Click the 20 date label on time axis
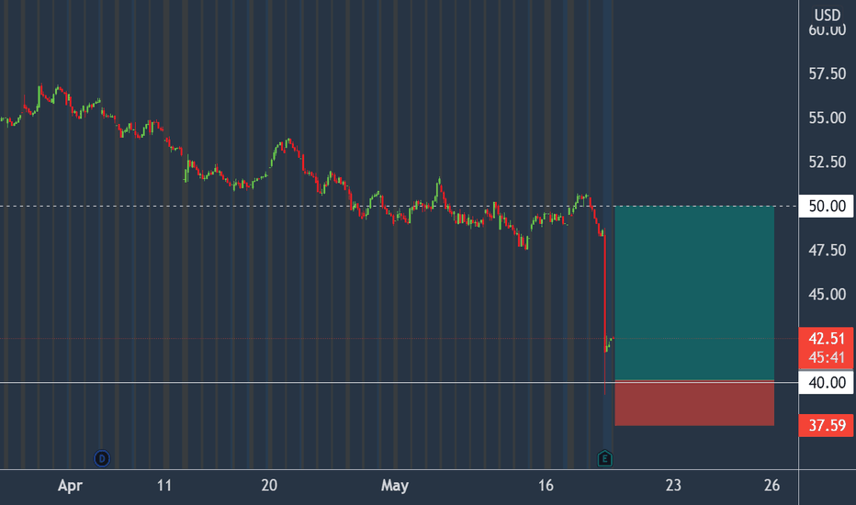Screen dimensions: 856x505 tap(269, 486)
